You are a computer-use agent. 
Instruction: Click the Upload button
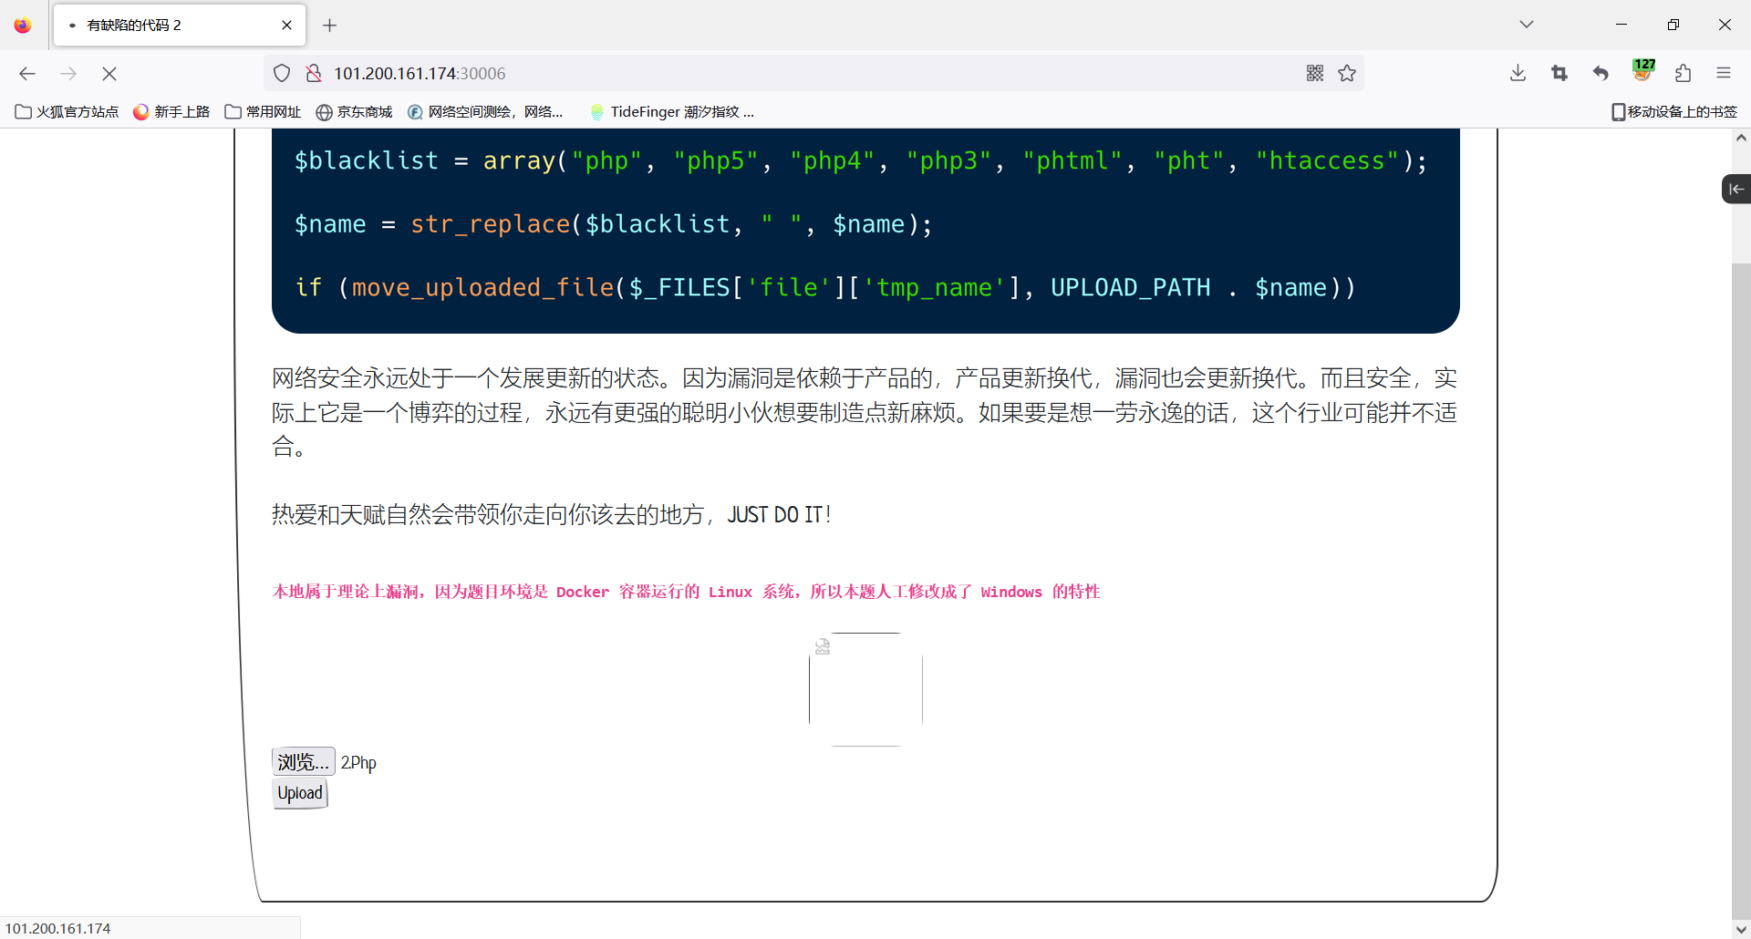coord(300,793)
